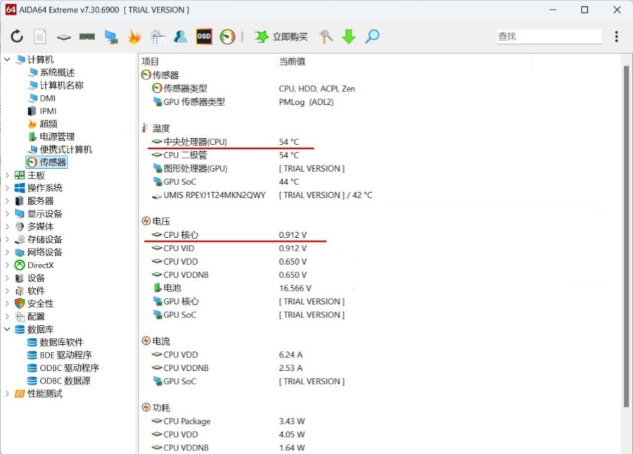Launch the system stability test flame icon
Viewport: 633px width, 454px height.
[x=134, y=37]
